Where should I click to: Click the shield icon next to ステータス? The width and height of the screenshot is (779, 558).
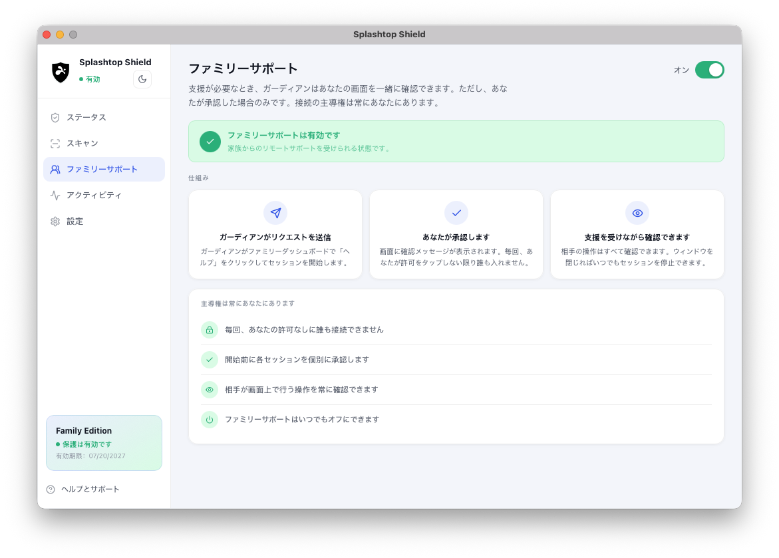(55, 118)
